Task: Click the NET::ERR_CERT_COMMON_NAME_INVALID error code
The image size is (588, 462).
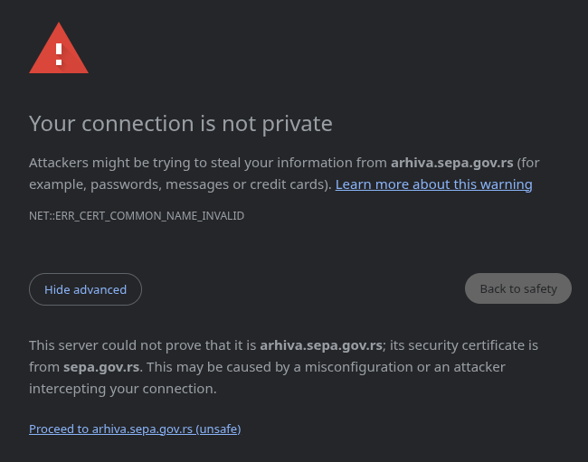Action: click(x=137, y=216)
